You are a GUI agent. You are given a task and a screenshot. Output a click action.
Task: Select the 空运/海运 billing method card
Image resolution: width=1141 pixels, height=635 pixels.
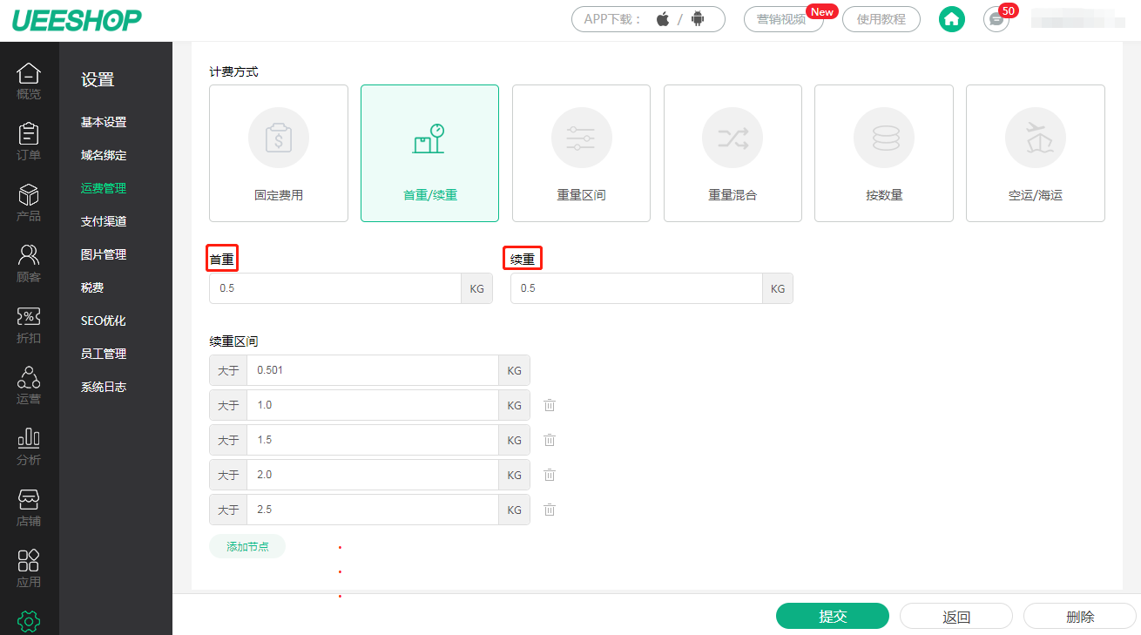click(1036, 153)
